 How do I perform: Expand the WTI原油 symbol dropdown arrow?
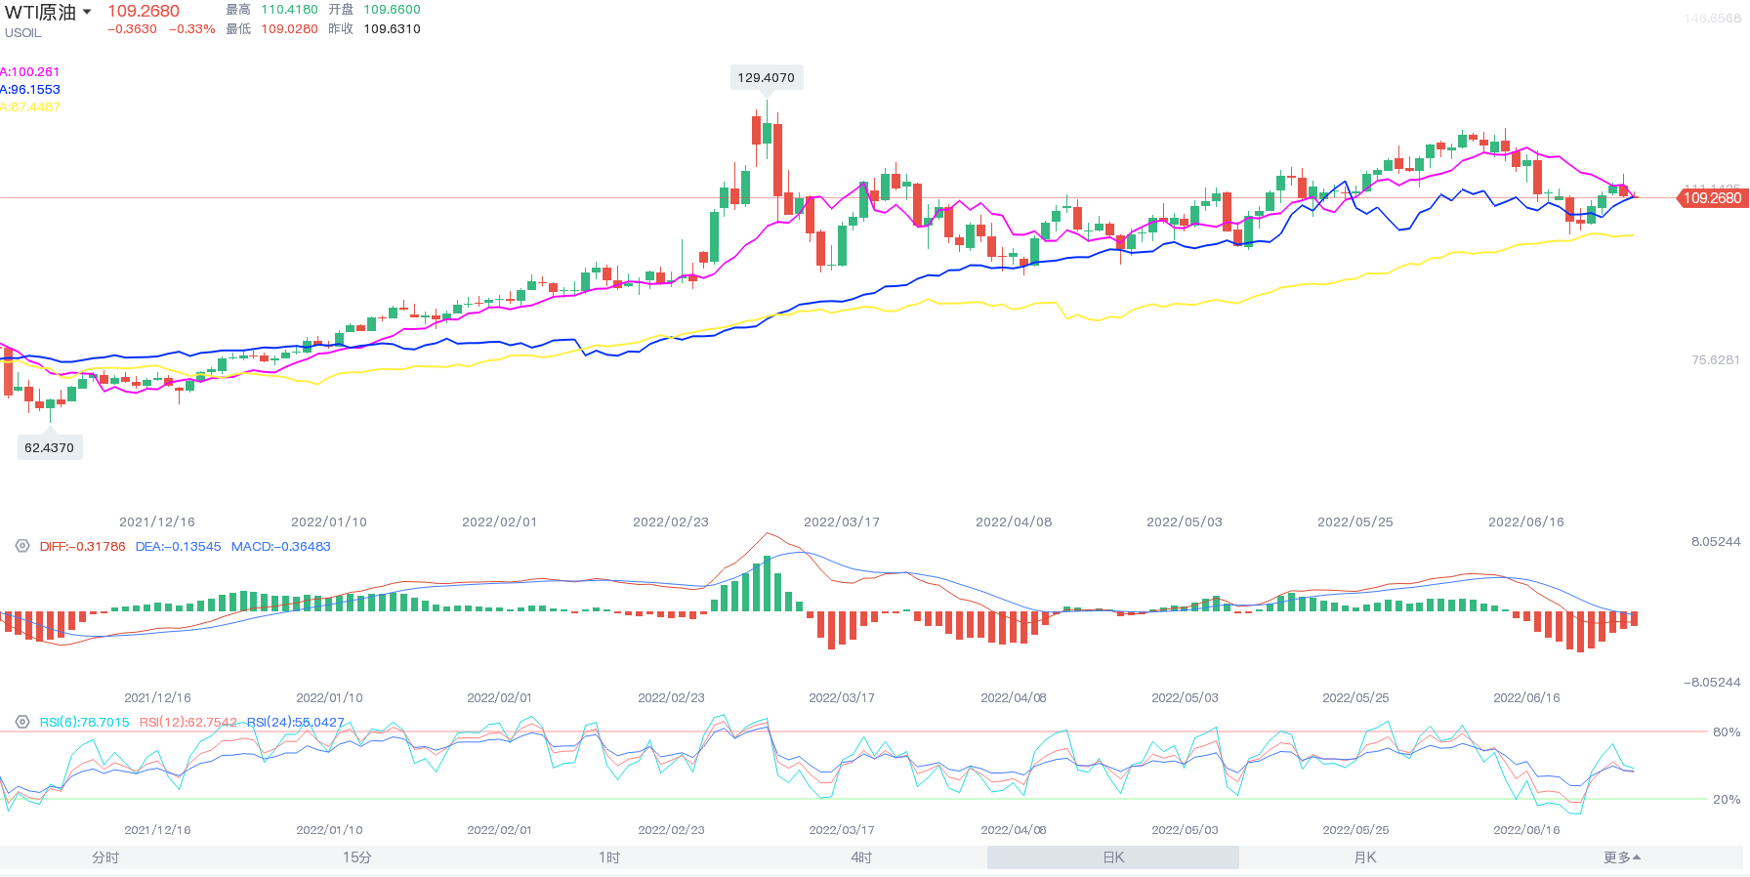(87, 13)
